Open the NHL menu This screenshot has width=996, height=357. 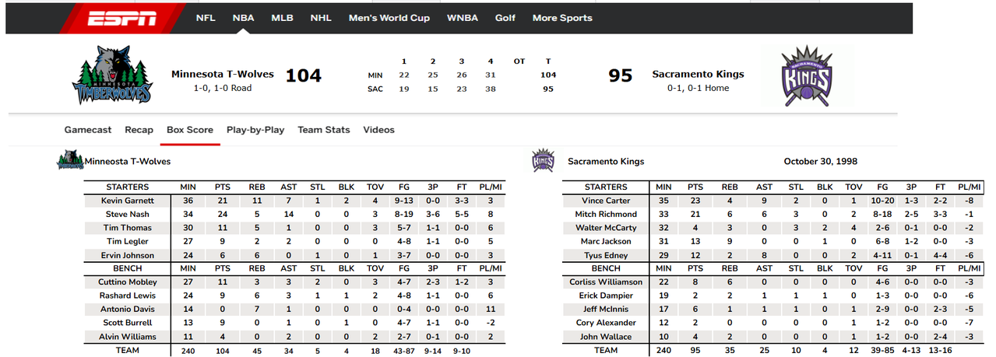320,18
